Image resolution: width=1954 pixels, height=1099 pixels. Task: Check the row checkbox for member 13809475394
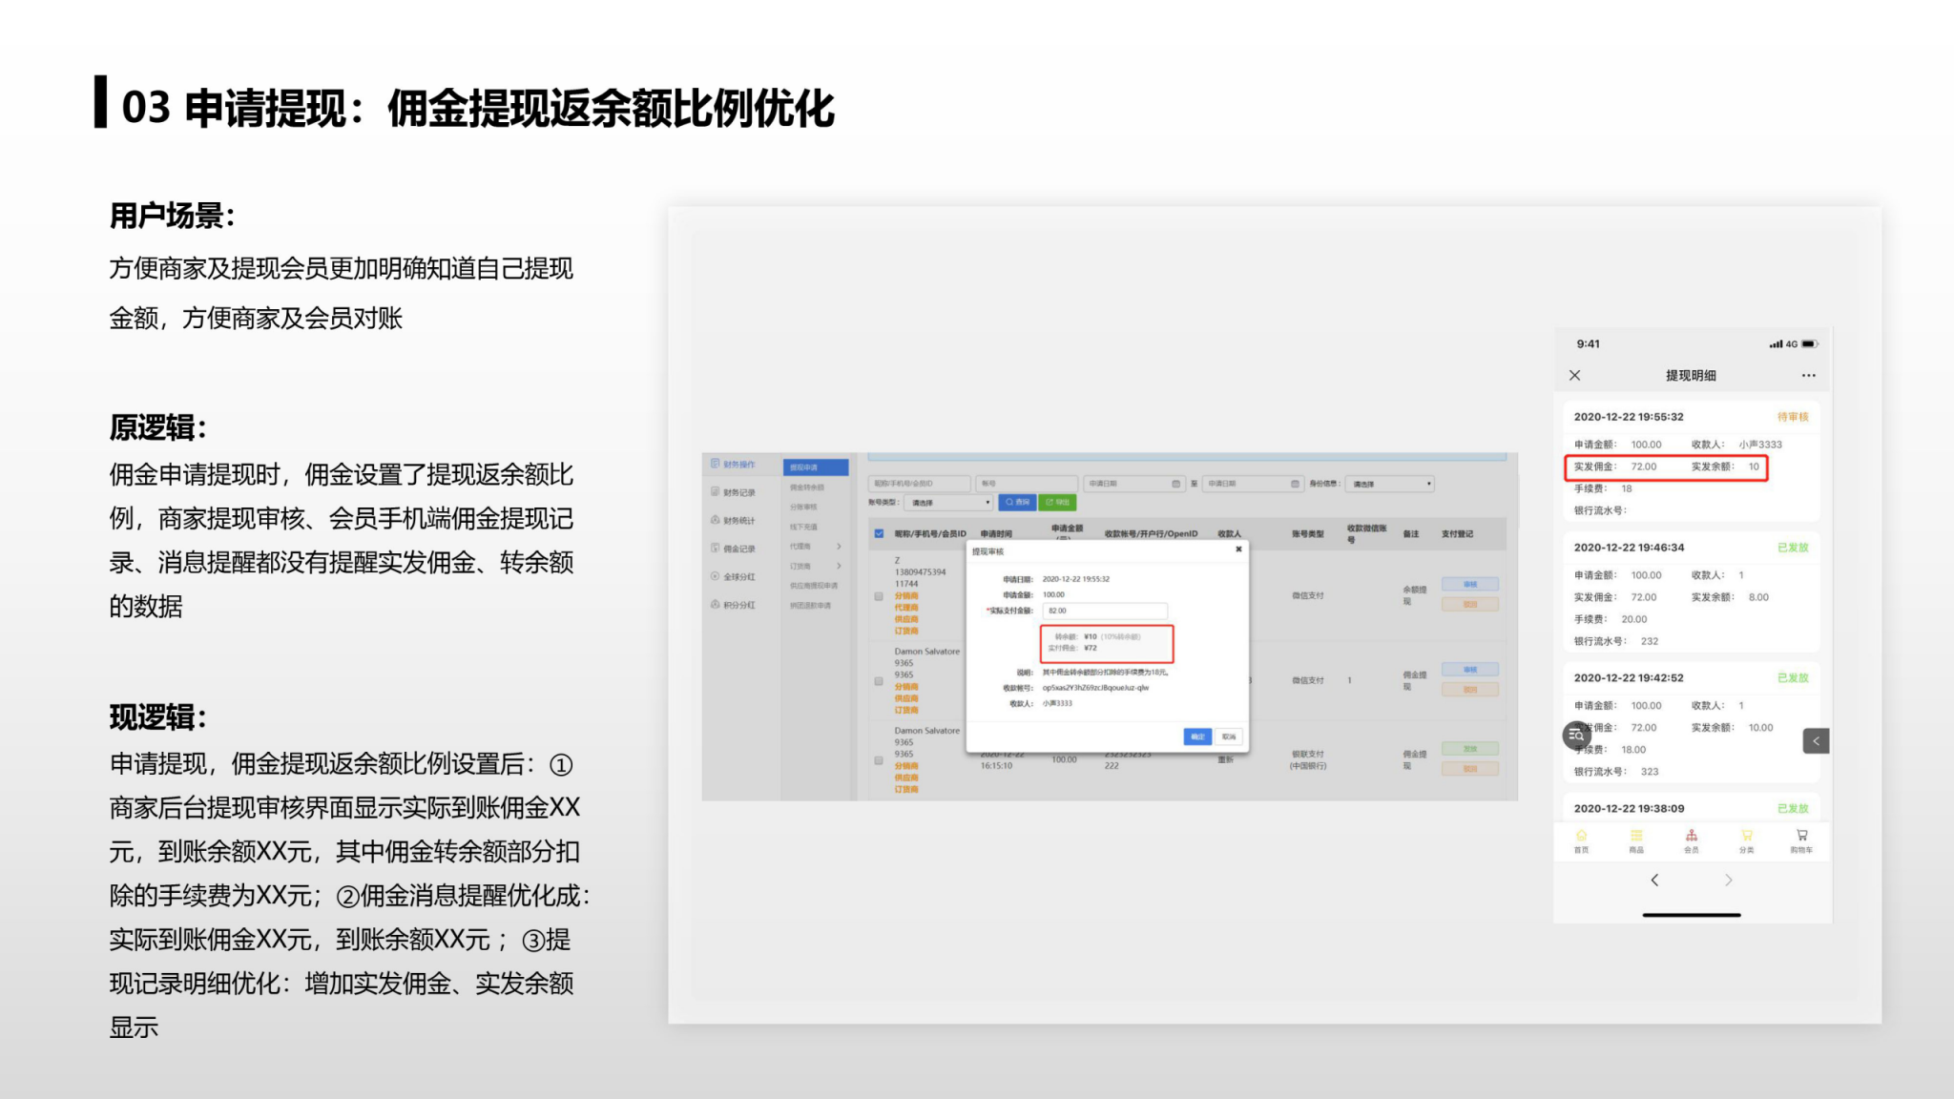(879, 596)
